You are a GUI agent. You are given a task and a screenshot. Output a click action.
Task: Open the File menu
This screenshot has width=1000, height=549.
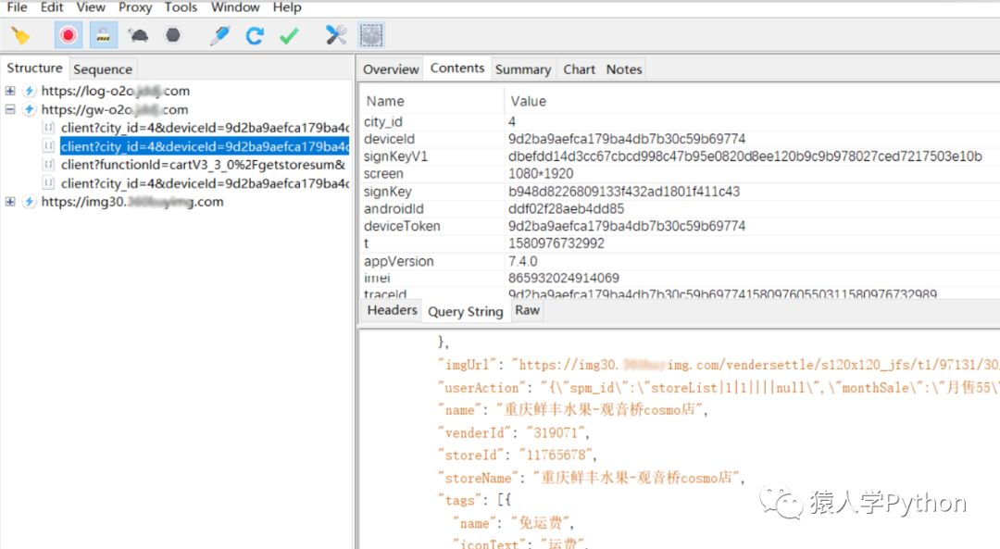coord(17,7)
